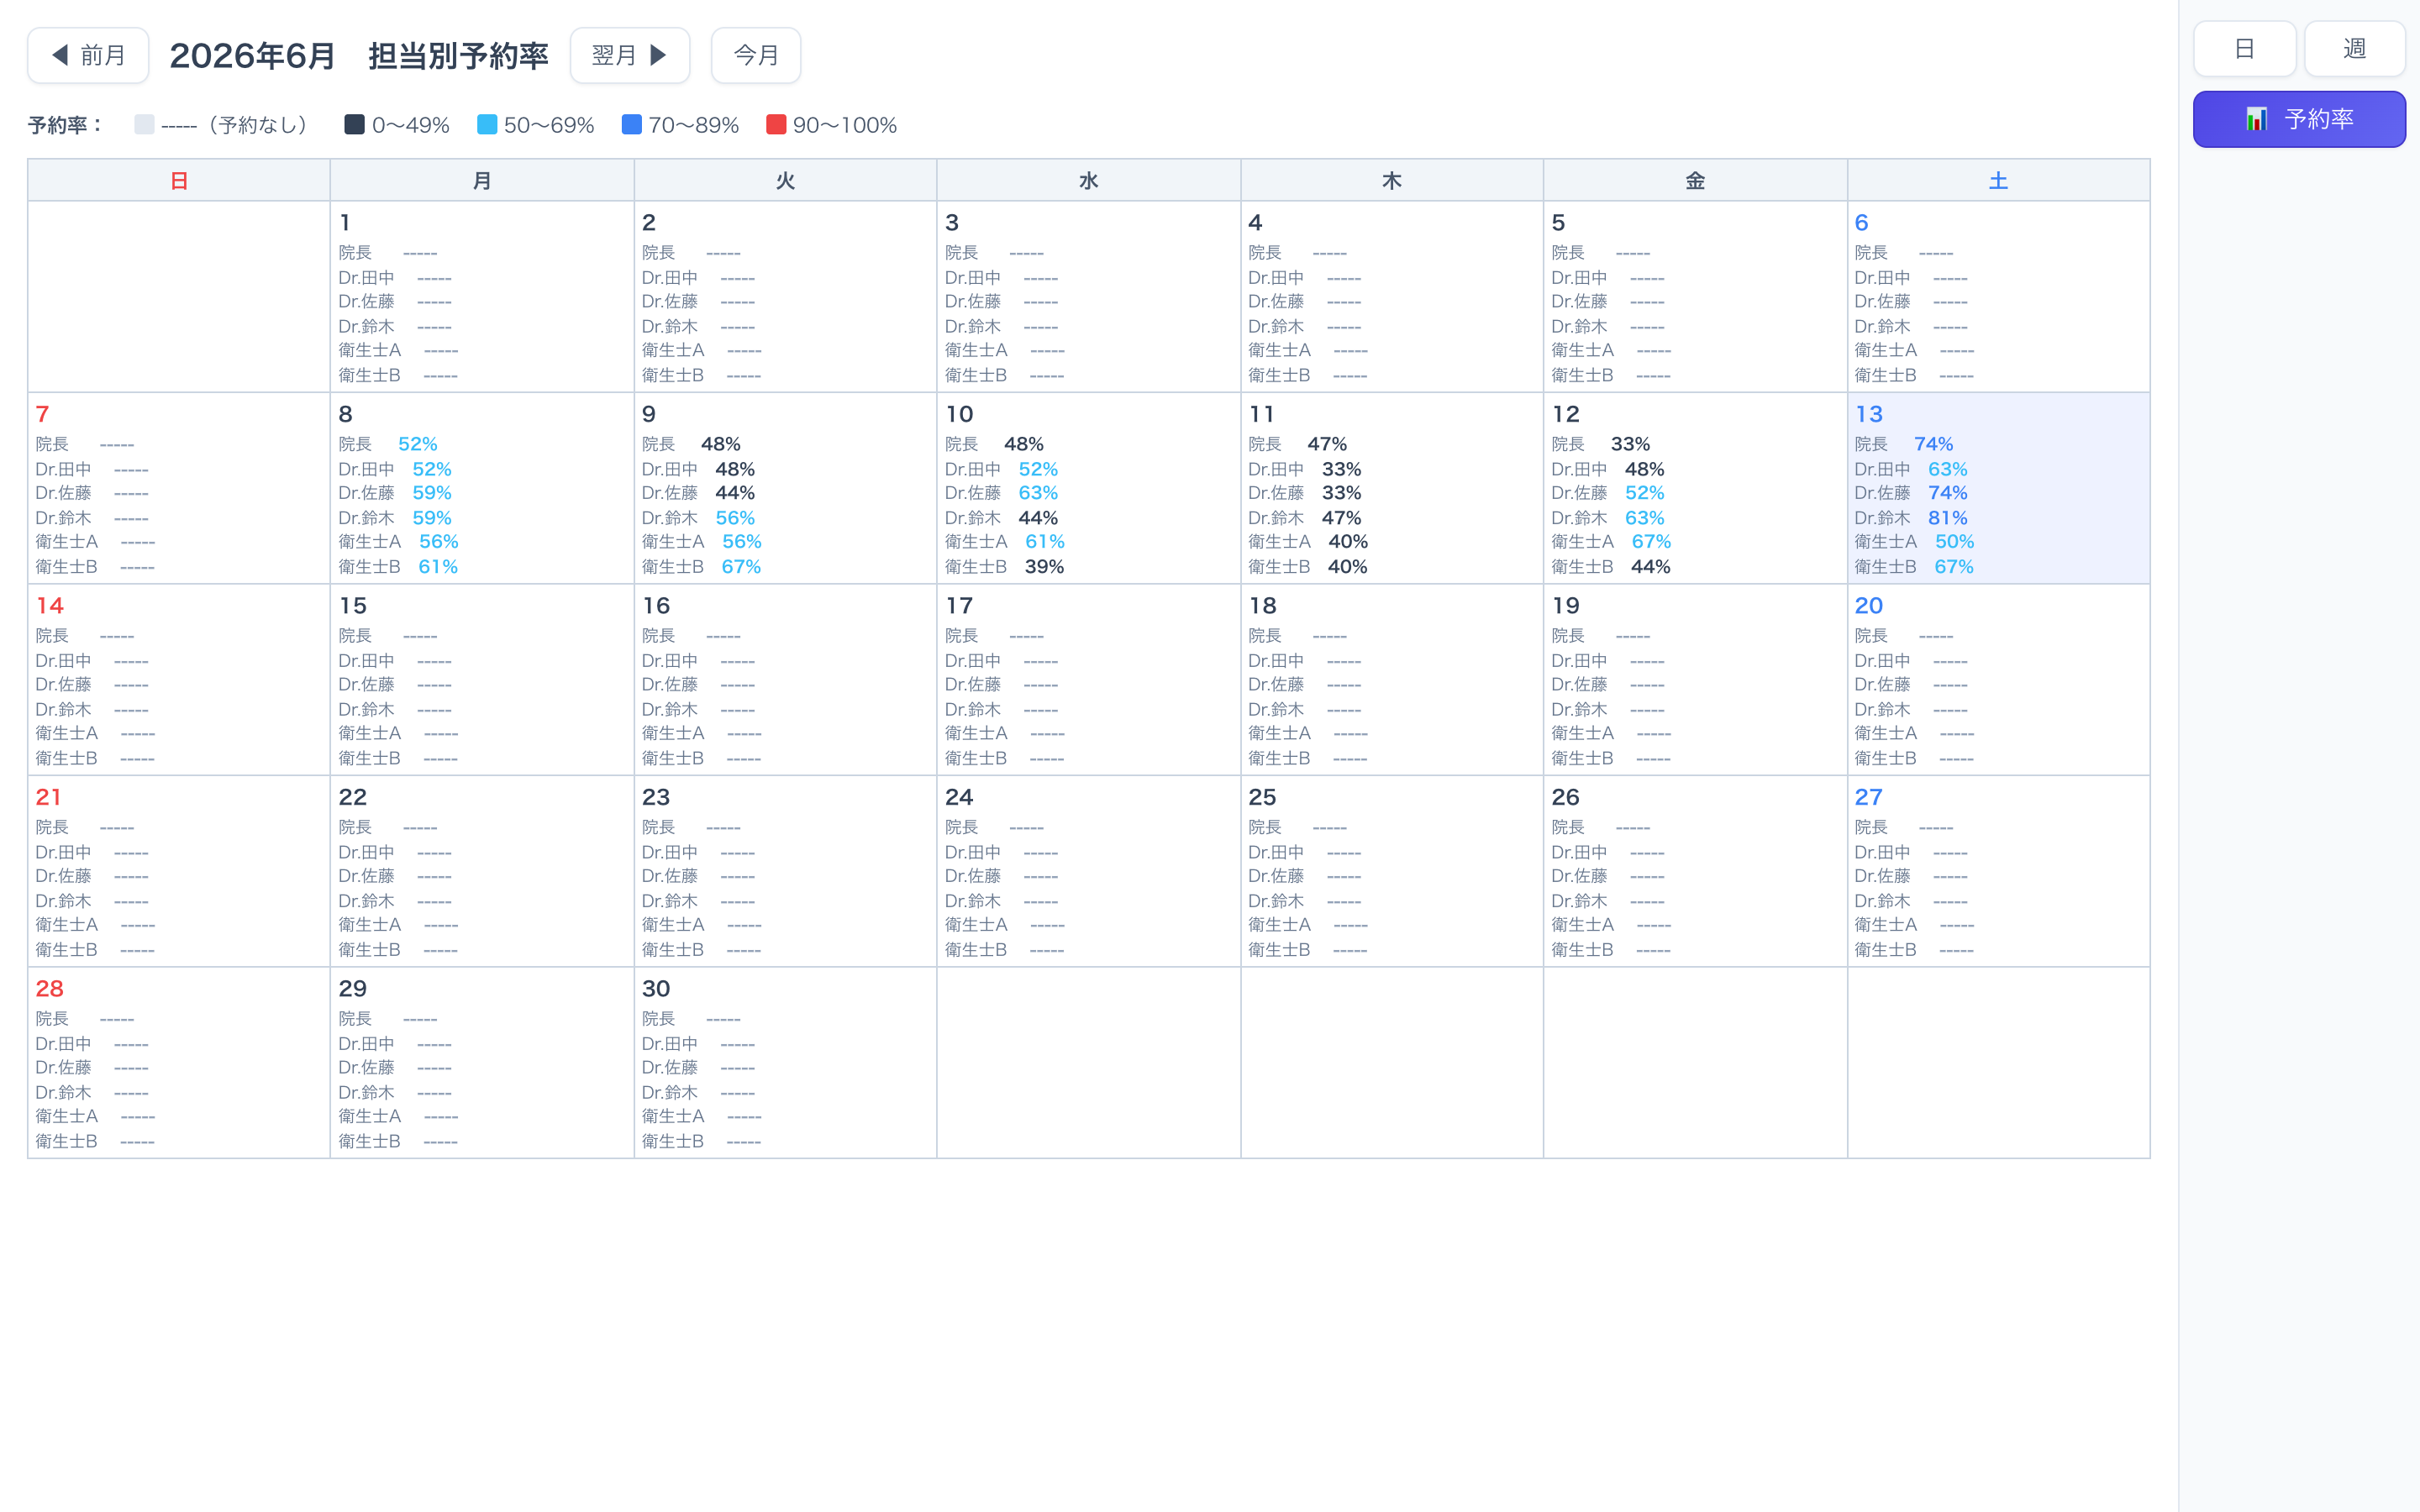Open date 24 in the calendar

pyautogui.click(x=1088, y=871)
